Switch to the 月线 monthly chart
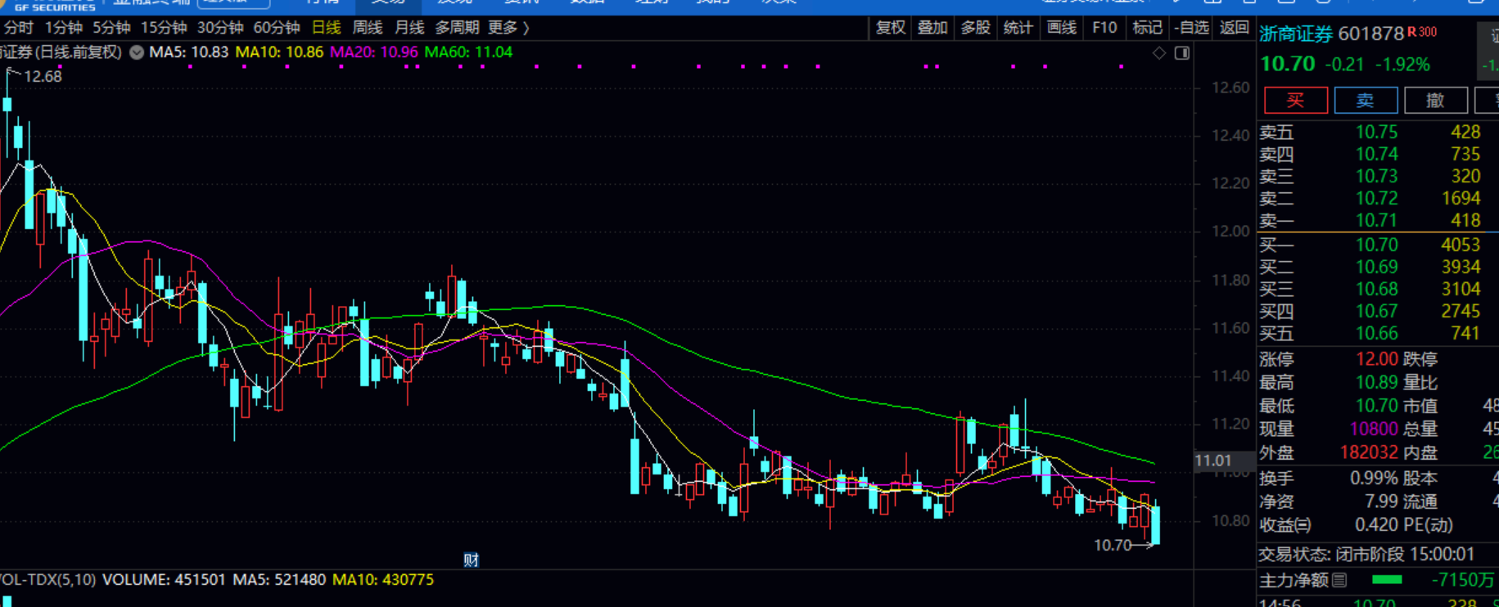Viewport: 1499px width, 607px height. (409, 28)
